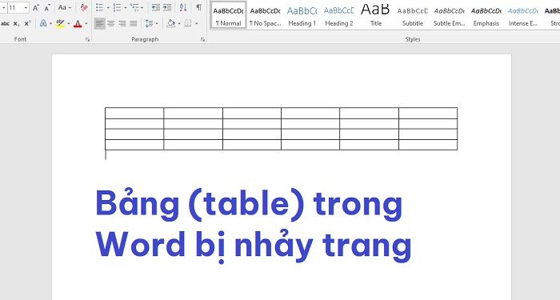This screenshot has height=300, width=560.
Task: Decrease font size with Shrink Font
Action: 47,7
